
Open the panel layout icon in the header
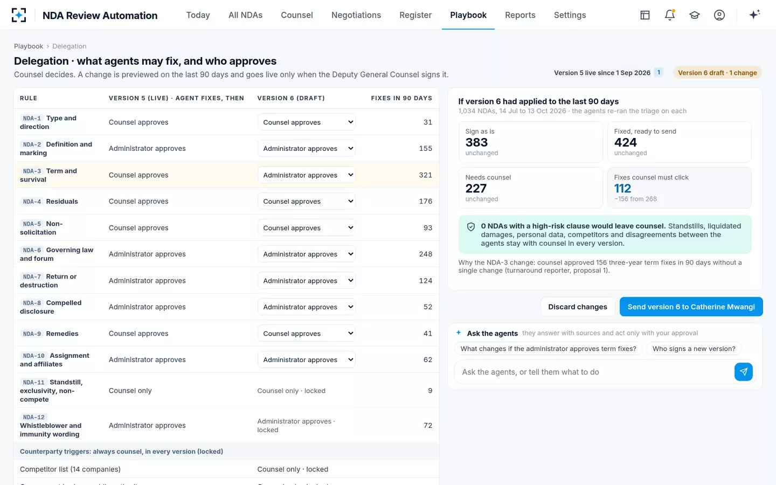click(645, 15)
